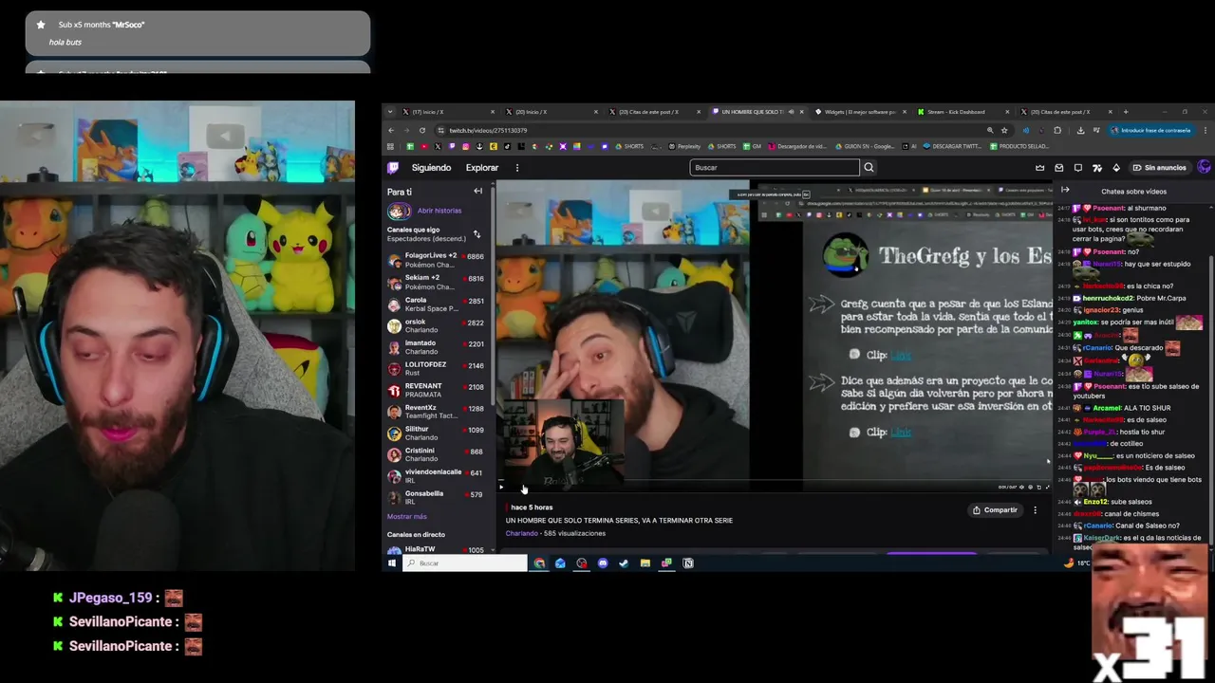Image resolution: width=1215 pixels, height=683 pixels.
Task: Open Gonsabella channel in sidebar
Action: point(437,497)
